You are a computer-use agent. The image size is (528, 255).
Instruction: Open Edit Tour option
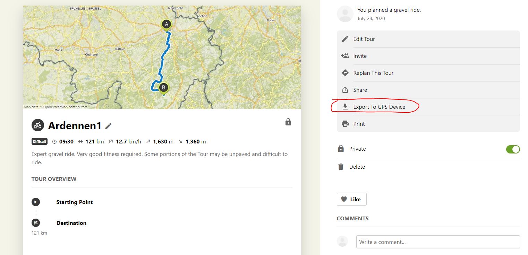pos(364,39)
